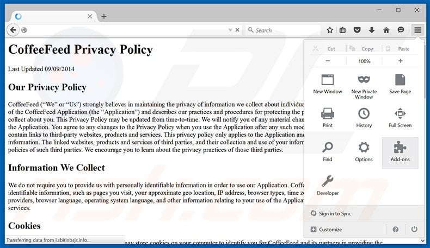
Task: Select the loading browser tab
Action: 54,16
